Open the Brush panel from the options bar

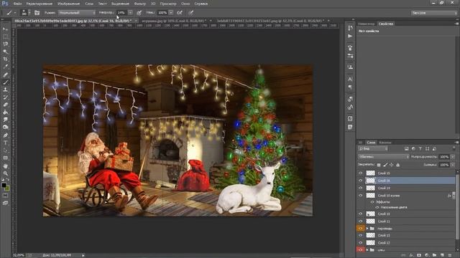(x=37, y=13)
